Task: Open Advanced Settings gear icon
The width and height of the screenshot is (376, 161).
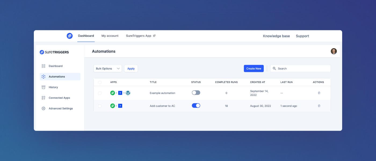Action: (x=44, y=108)
